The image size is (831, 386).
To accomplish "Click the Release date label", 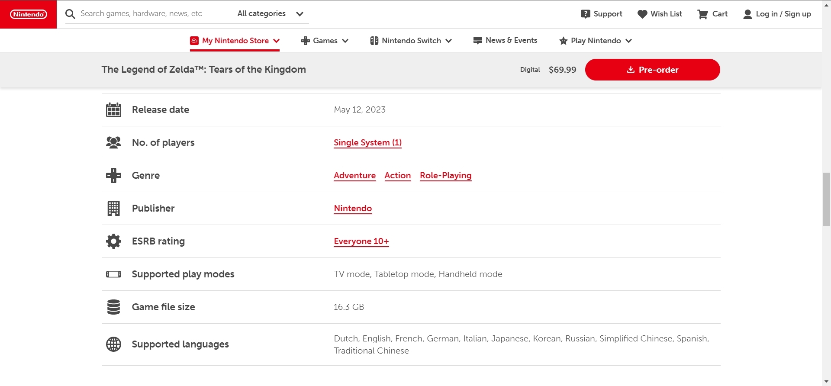I will 161,109.
